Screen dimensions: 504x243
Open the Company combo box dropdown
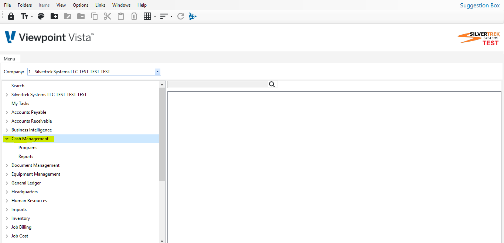pos(158,72)
